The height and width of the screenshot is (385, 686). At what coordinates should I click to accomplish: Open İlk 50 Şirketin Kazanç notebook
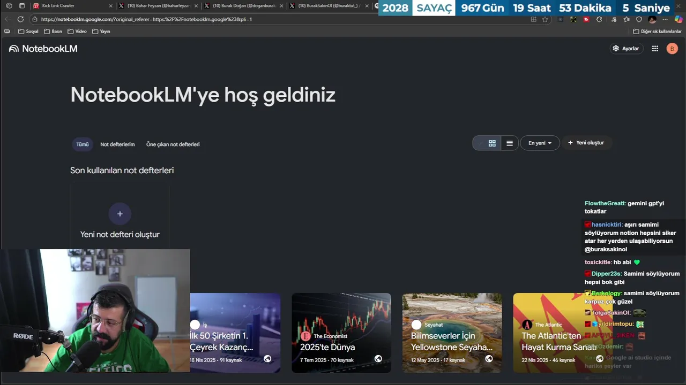click(x=235, y=333)
